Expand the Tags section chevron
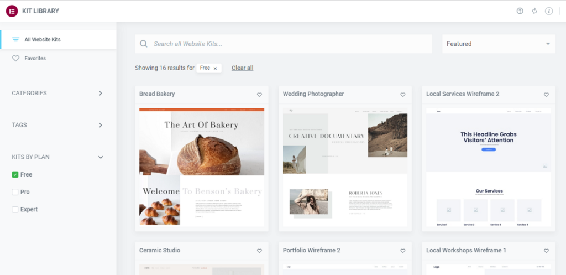The image size is (566, 275). pyautogui.click(x=101, y=126)
